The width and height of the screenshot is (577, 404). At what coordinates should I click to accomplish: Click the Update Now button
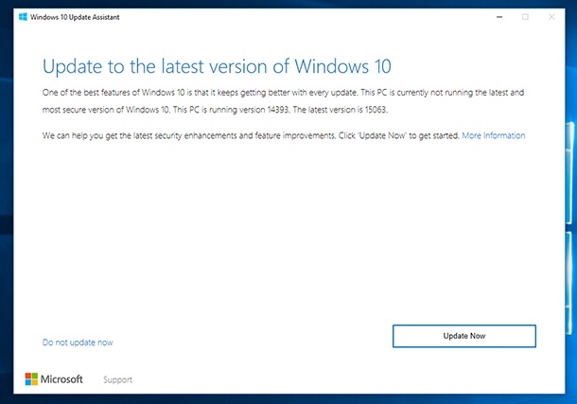(x=464, y=336)
